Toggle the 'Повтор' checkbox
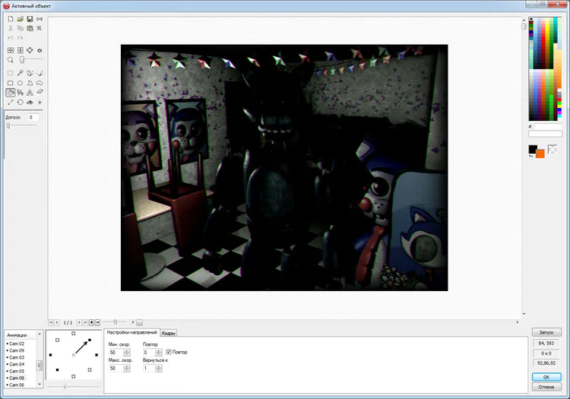The height and width of the screenshot is (399, 570). pyautogui.click(x=169, y=352)
